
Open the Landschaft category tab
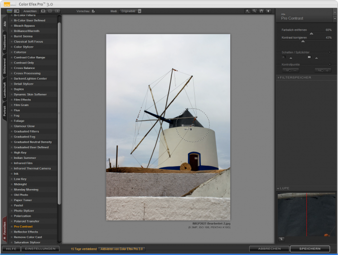point(5,90)
